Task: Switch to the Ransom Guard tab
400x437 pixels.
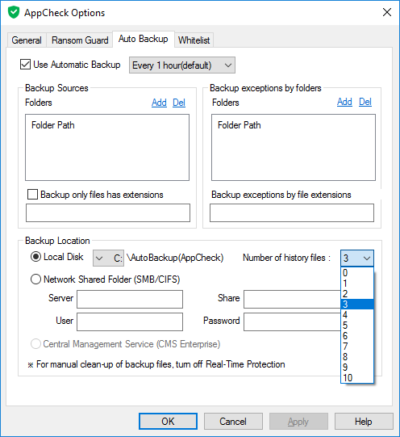Action: coord(80,40)
